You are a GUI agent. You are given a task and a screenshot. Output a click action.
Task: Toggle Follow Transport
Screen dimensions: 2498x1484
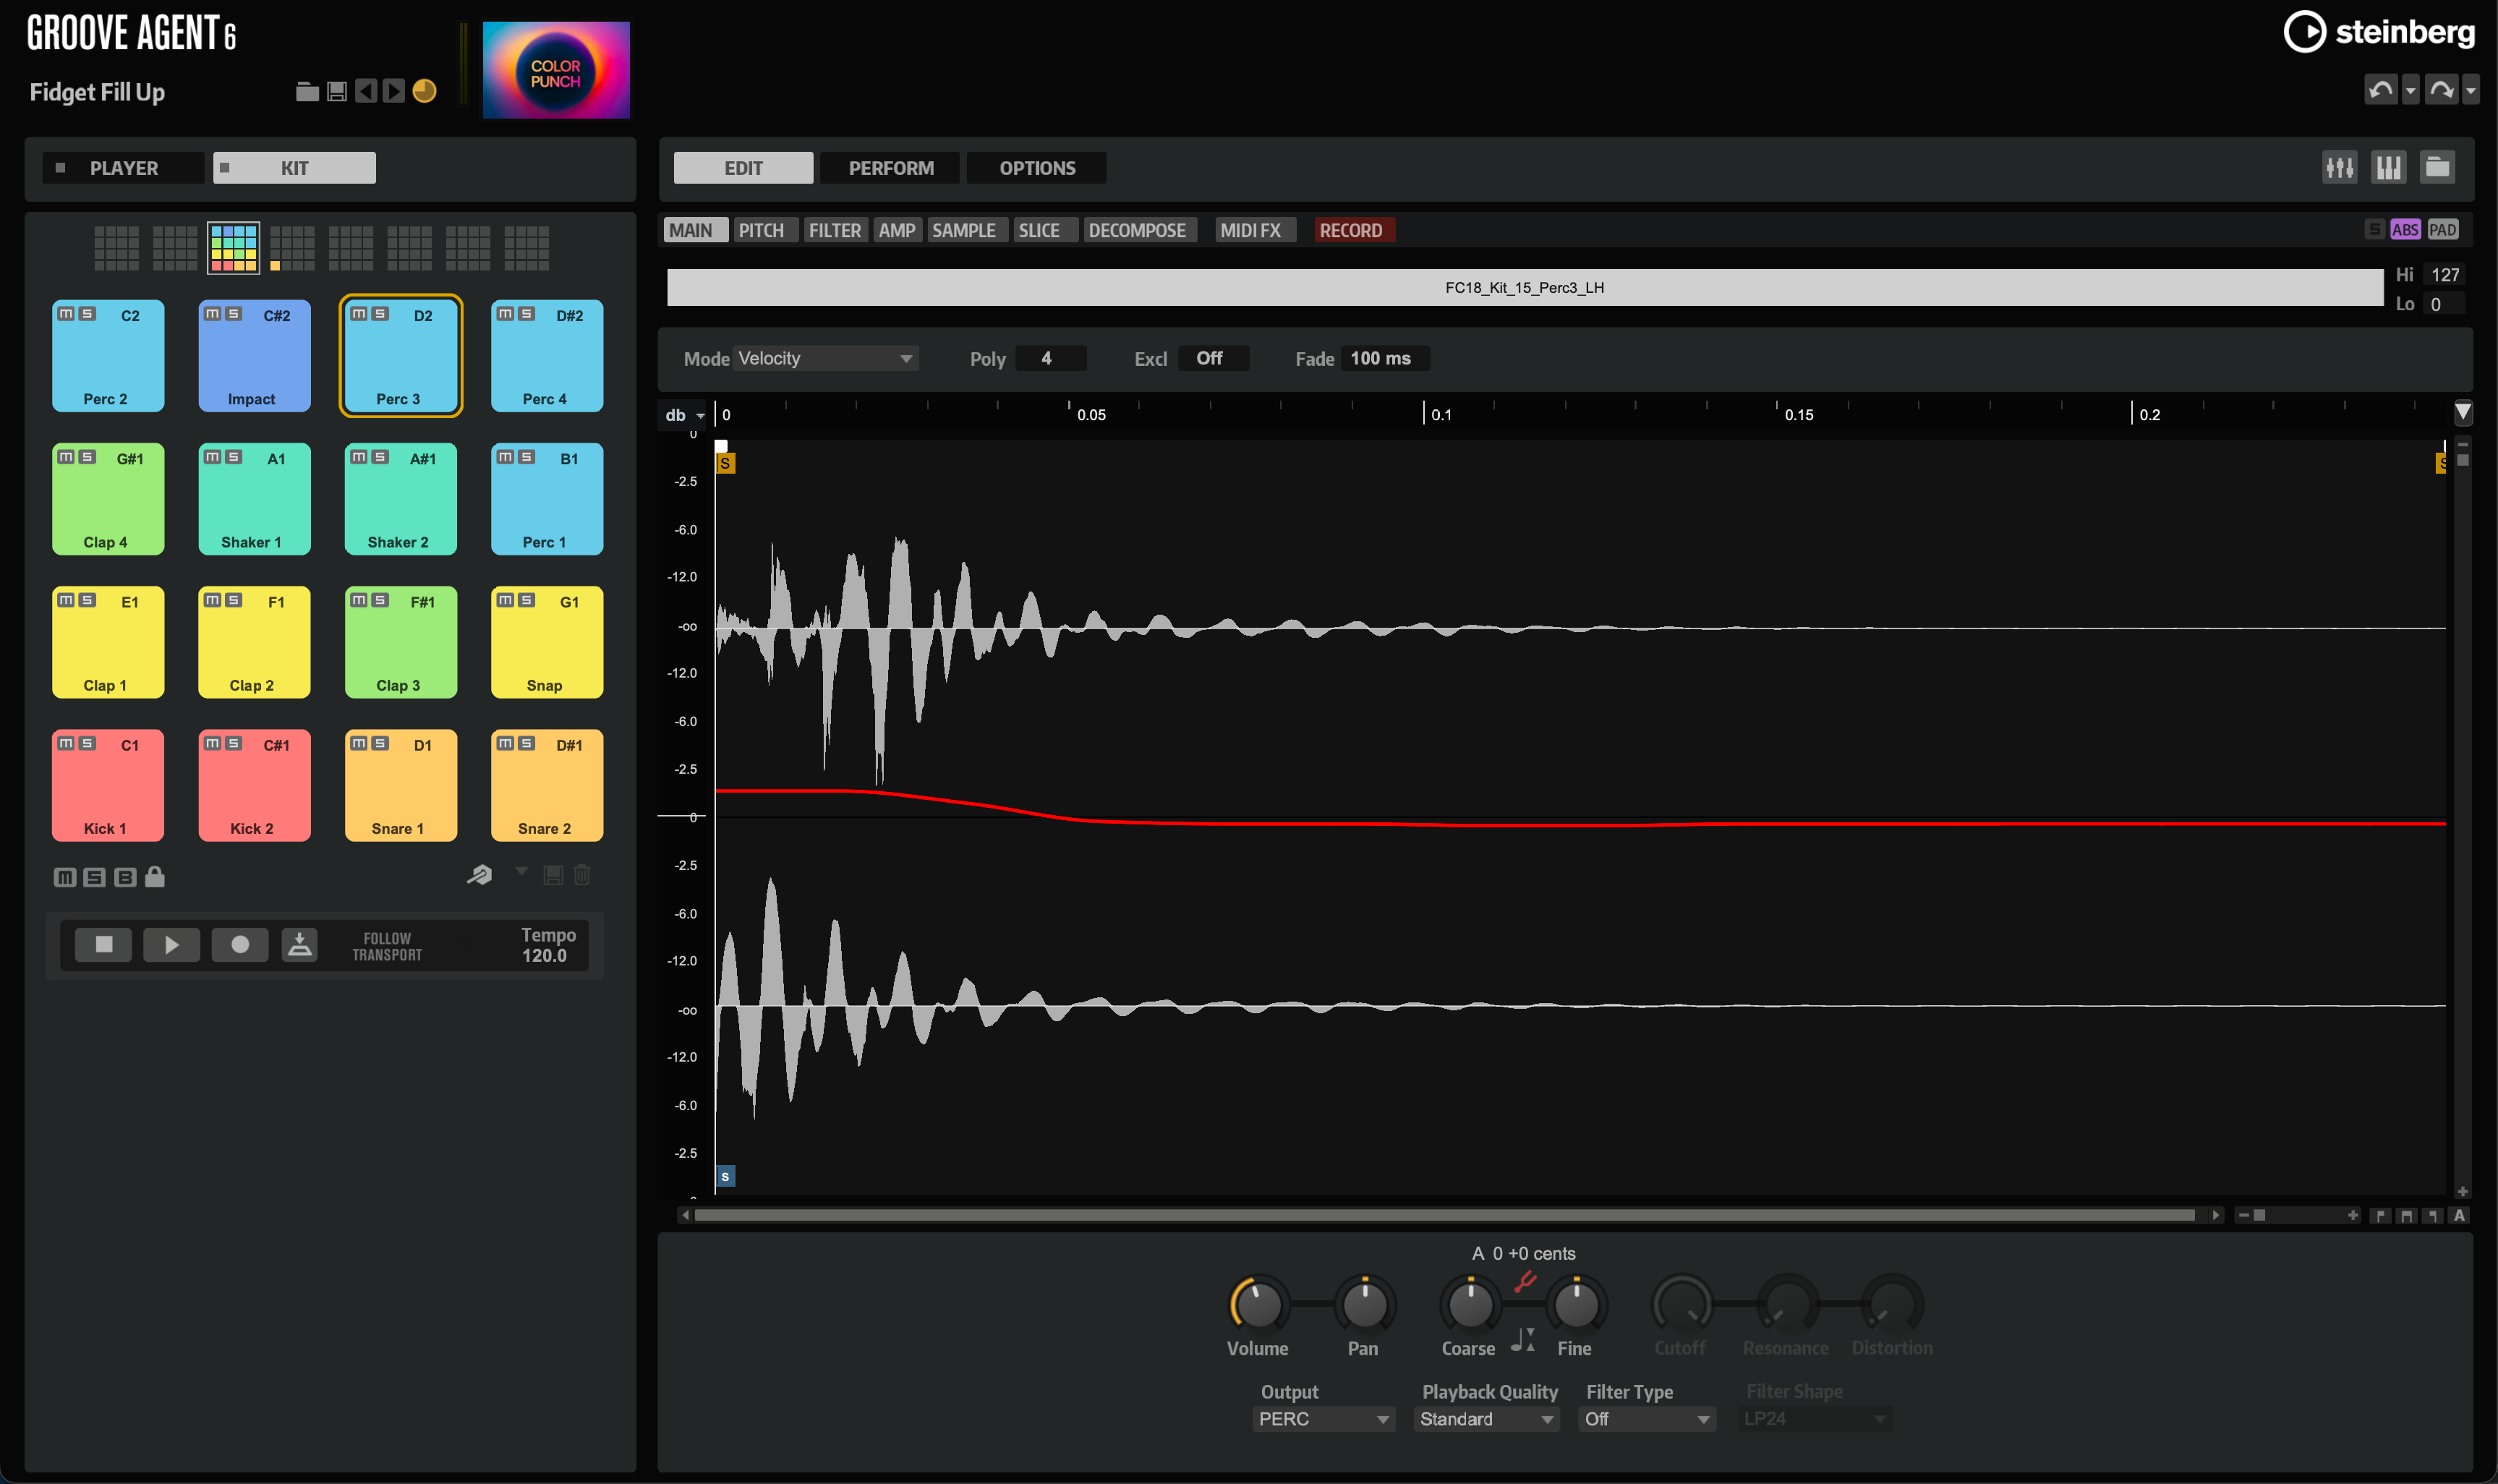click(387, 946)
